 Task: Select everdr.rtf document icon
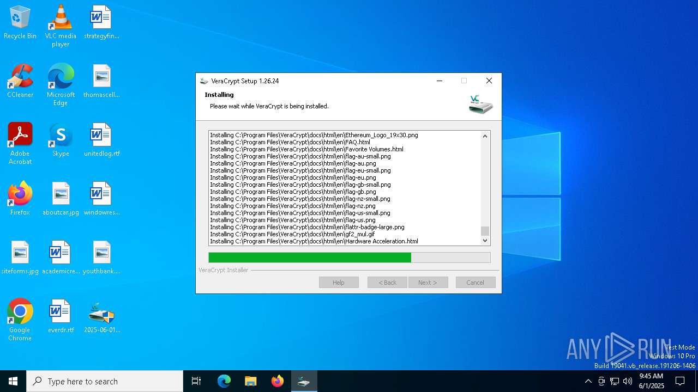(61, 317)
